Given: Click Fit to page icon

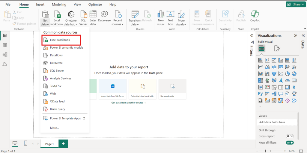Looking at the screenshot, I should 301,151.
